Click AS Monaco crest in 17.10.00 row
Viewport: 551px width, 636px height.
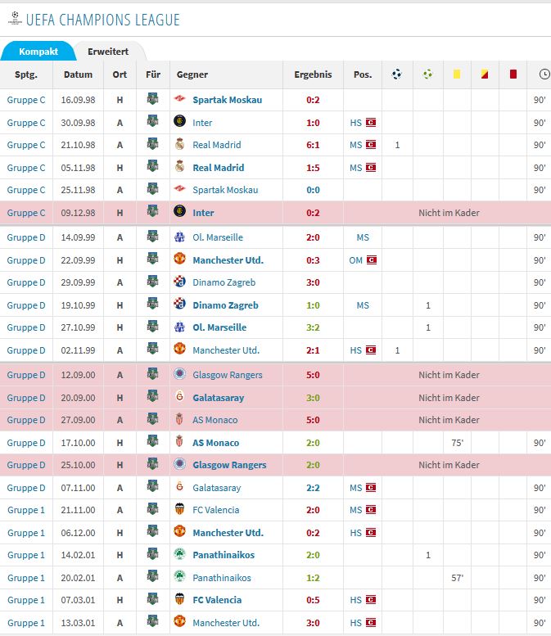tap(180, 443)
